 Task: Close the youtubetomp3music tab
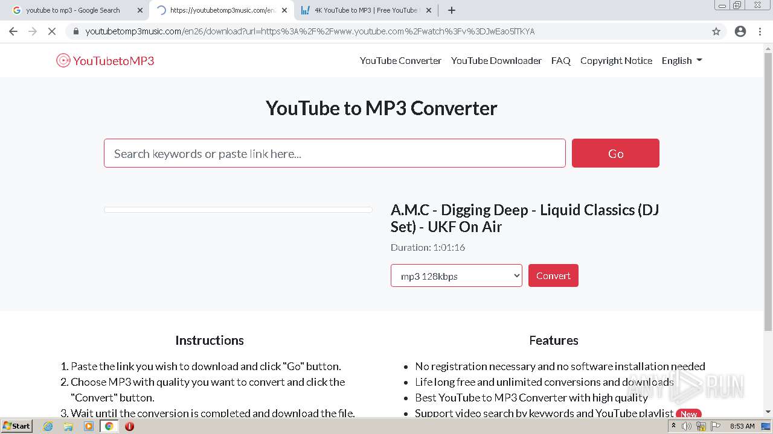[284, 10]
